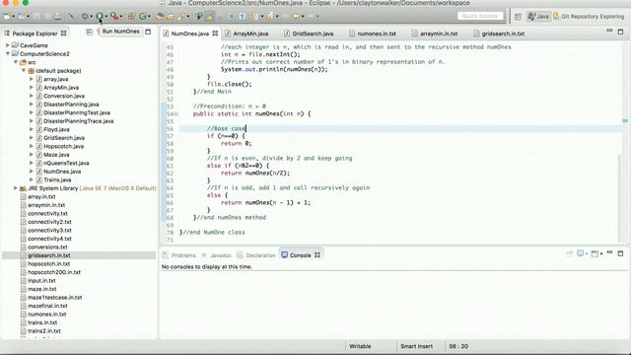Select DisasterPlanningTest.java in Package Explorer
The height and width of the screenshot is (355, 631).
coord(77,112)
